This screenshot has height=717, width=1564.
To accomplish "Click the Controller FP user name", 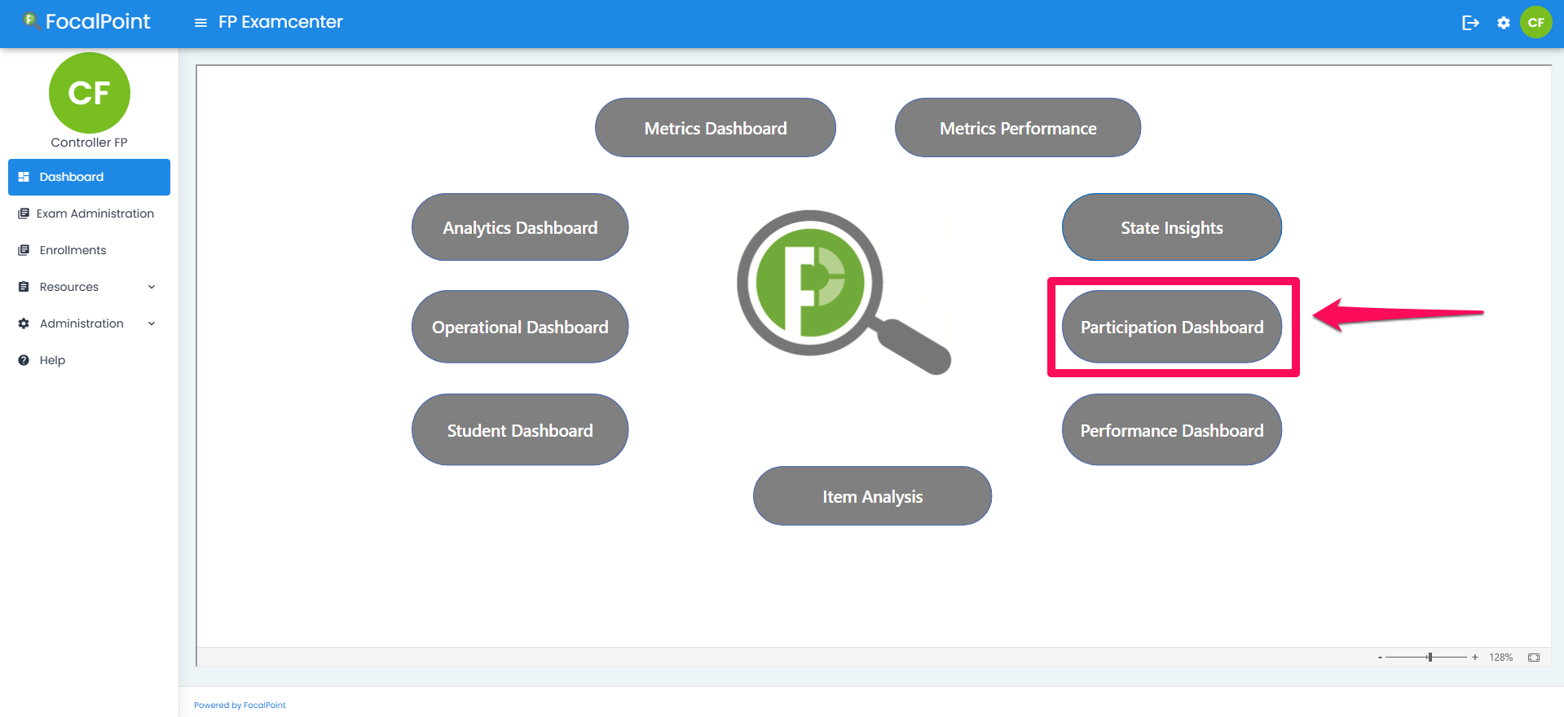I will 90,143.
